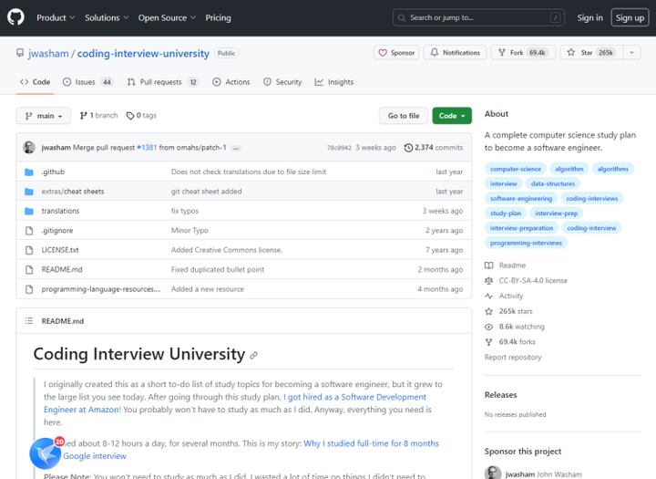Open 'Why I studied full-time for 8 months' link
Screen dimensions: 656x479
pos(371,443)
